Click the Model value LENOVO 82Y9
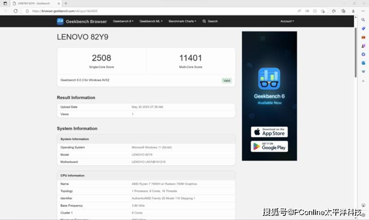 pyautogui.click(x=142, y=155)
